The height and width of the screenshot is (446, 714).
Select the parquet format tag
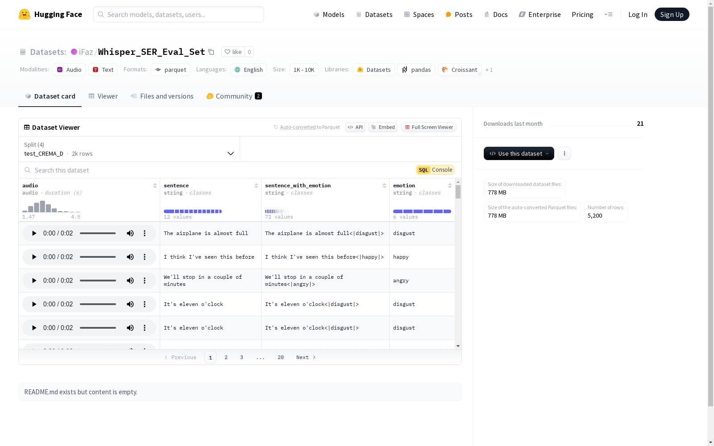pyautogui.click(x=170, y=70)
